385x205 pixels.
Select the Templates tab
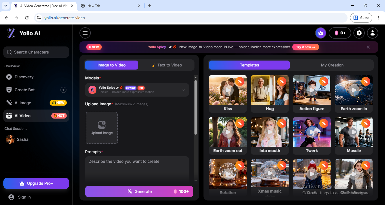(x=249, y=65)
